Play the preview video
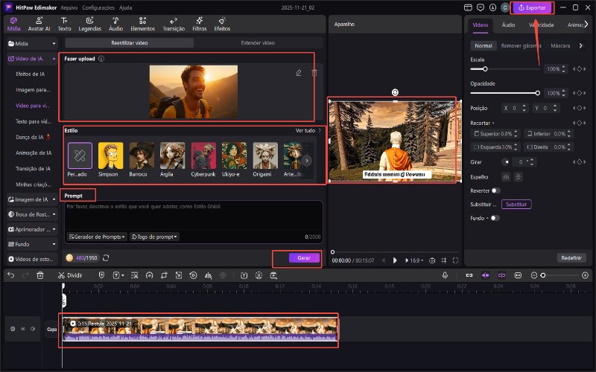 (395, 260)
